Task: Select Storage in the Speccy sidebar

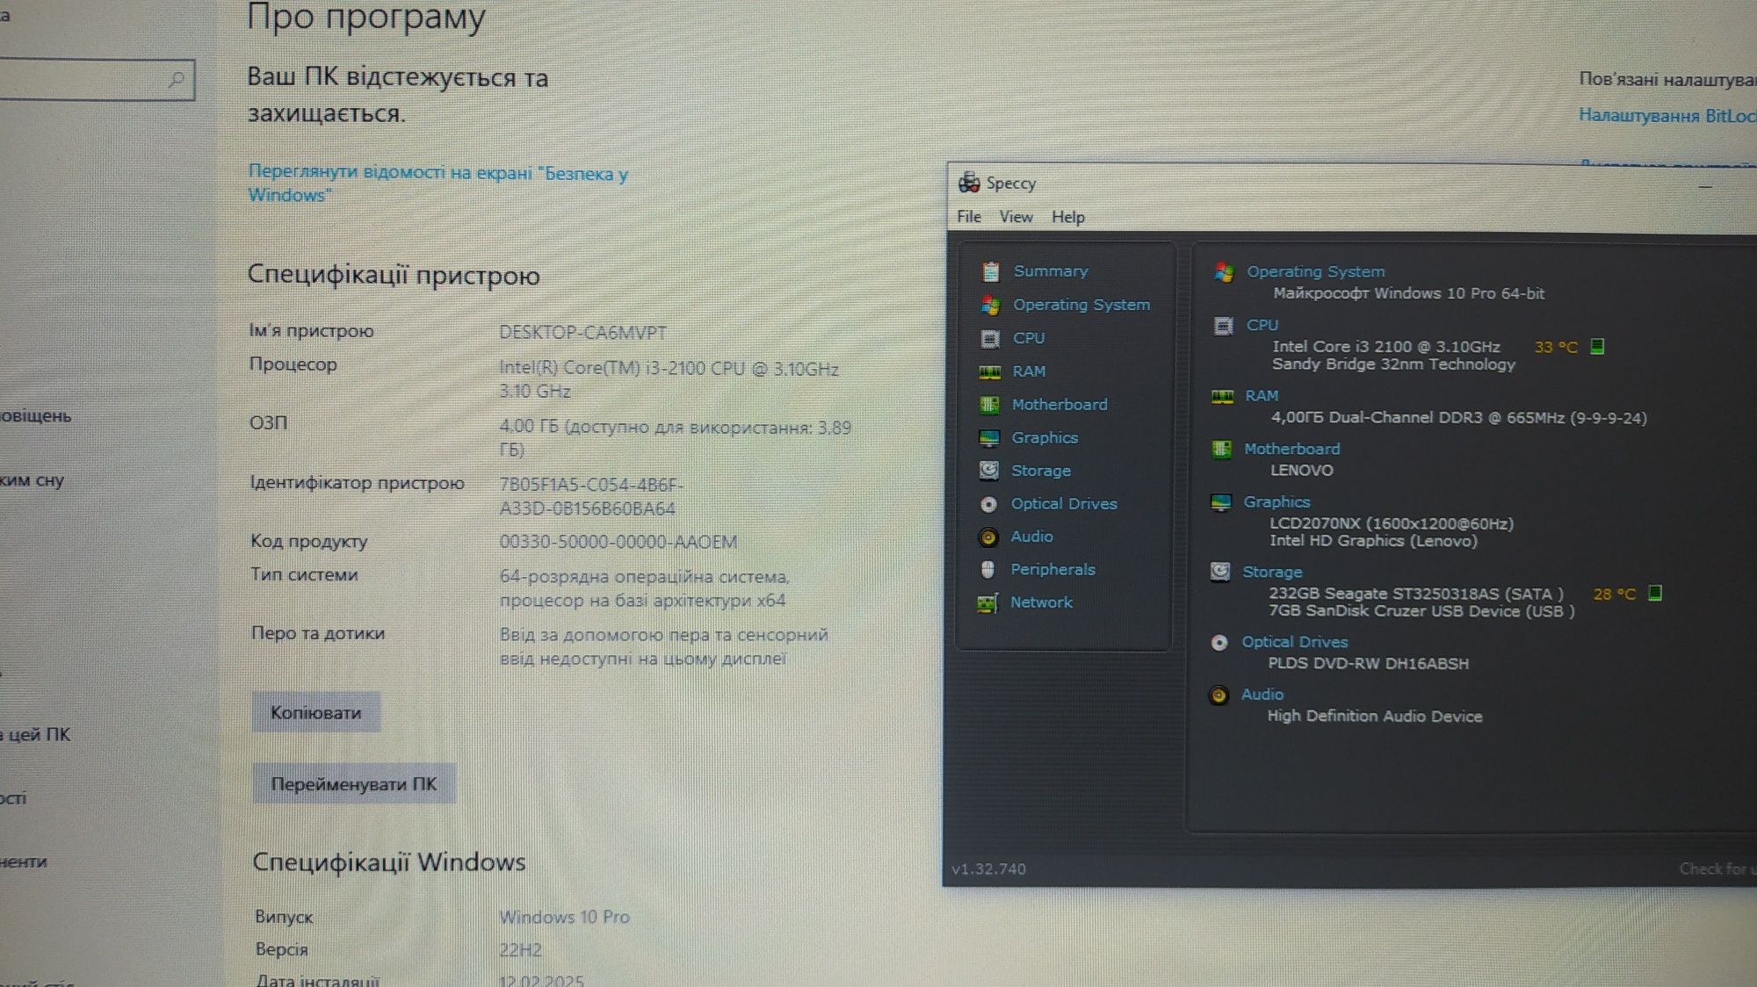Action: tap(1041, 471)
